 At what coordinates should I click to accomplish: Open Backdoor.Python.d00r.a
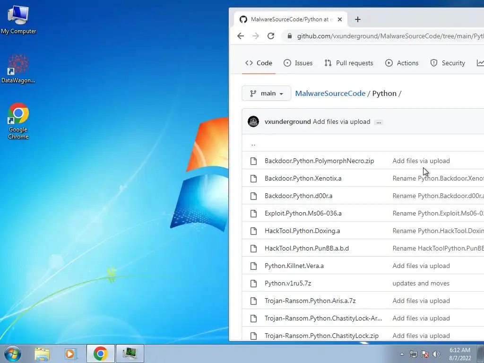(x=299, y=196)
